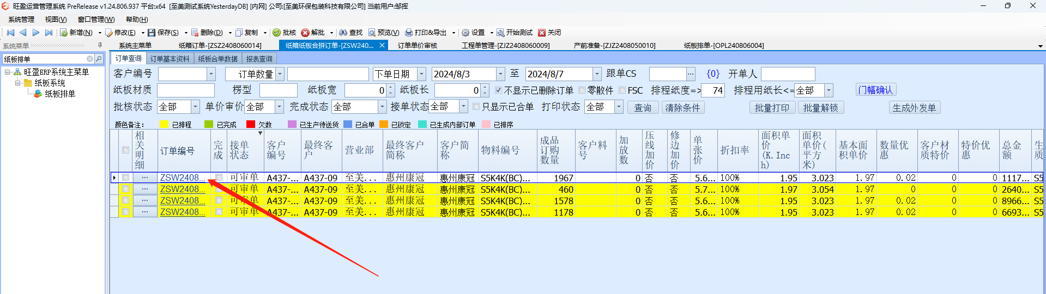1046x294 pixels.
Task: Open the 系统管理 menu
Action: tap(21, 20)
